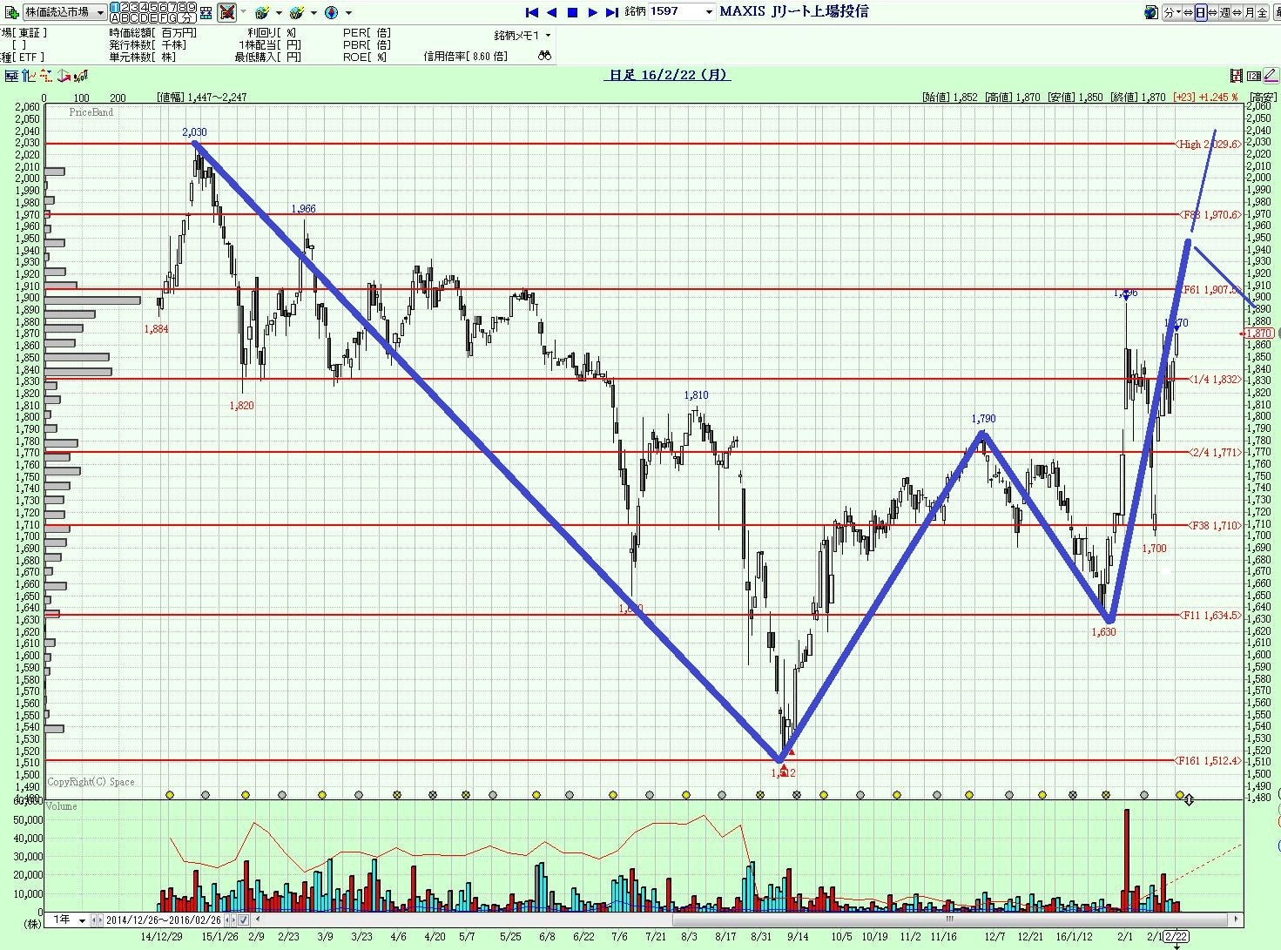Go to the next stock arrow
Image resolution: width=1281 pixels, height=950 pixels.
(592, 12)
